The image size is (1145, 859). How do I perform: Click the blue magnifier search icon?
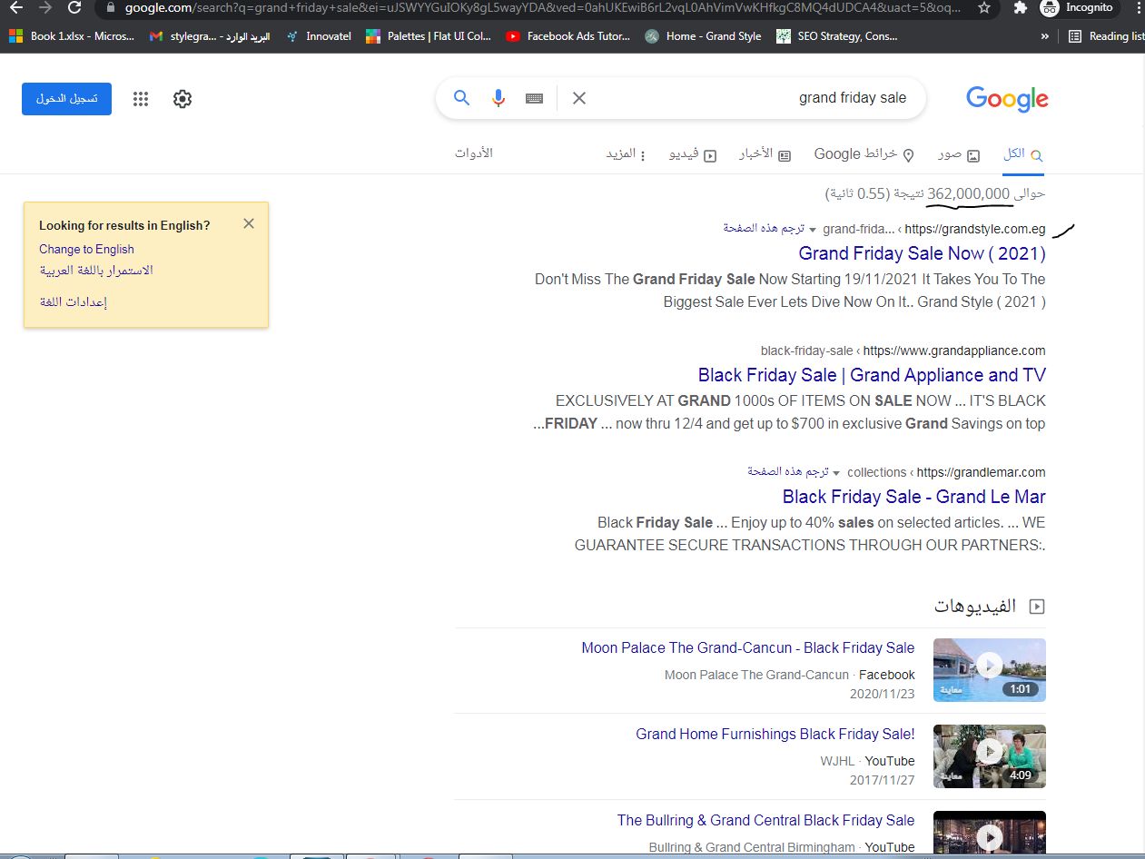461,98
